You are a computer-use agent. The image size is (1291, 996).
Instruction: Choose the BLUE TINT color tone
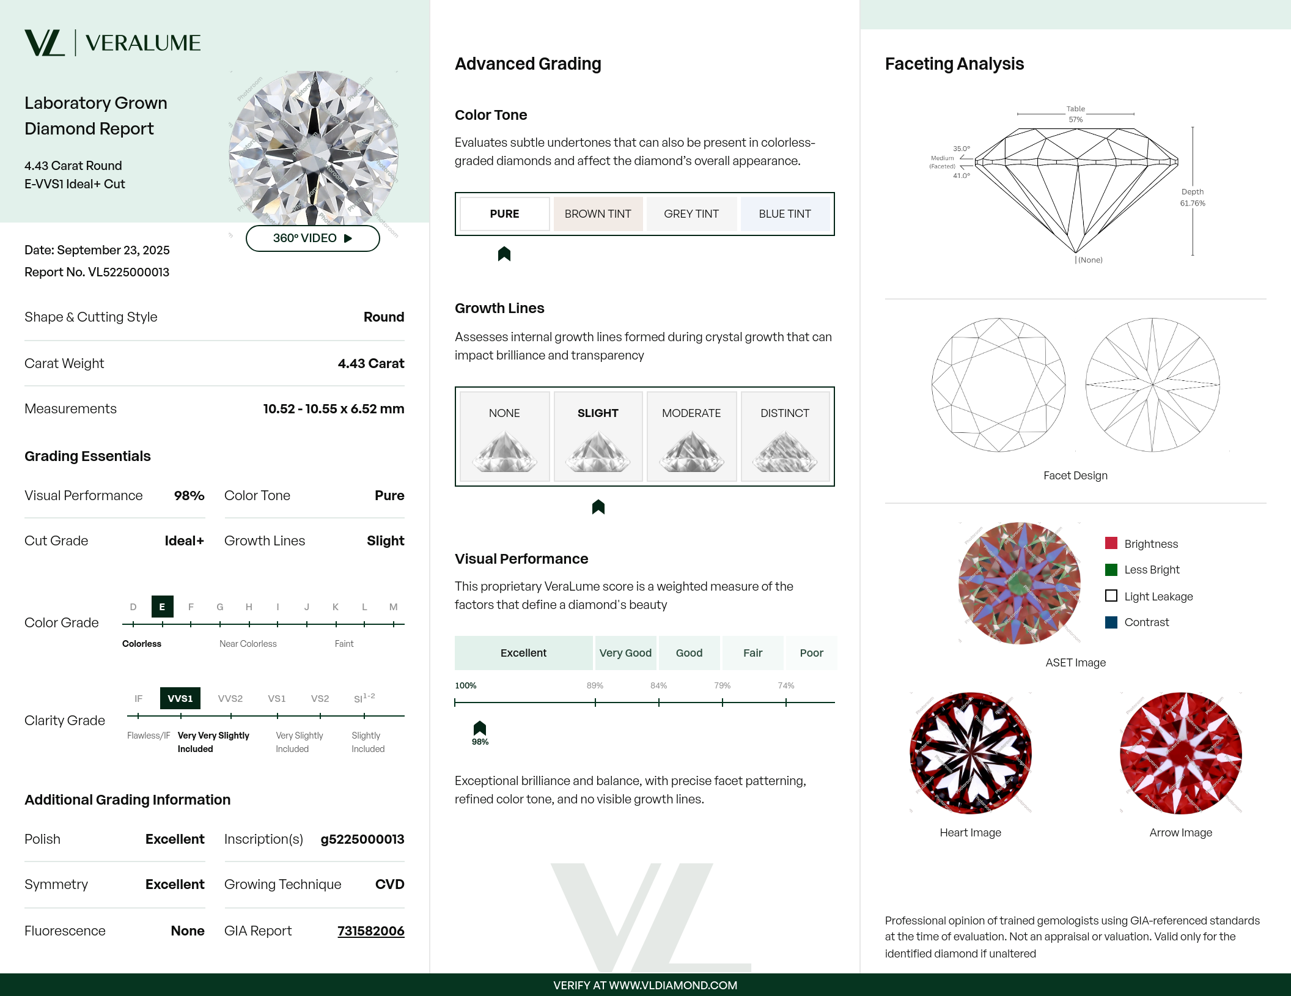(785, 214)
